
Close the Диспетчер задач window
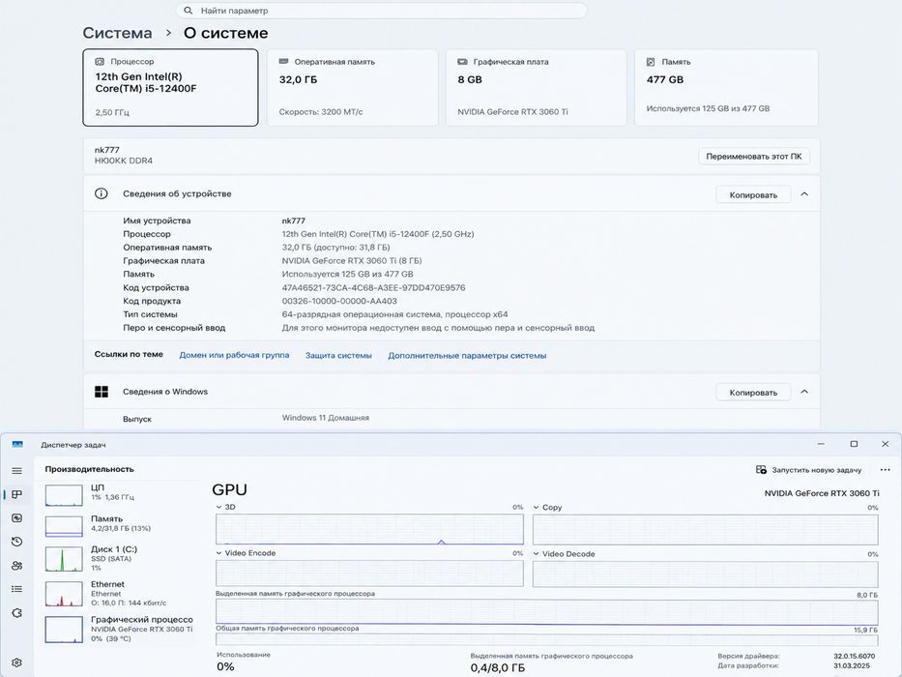coord(885,444)
